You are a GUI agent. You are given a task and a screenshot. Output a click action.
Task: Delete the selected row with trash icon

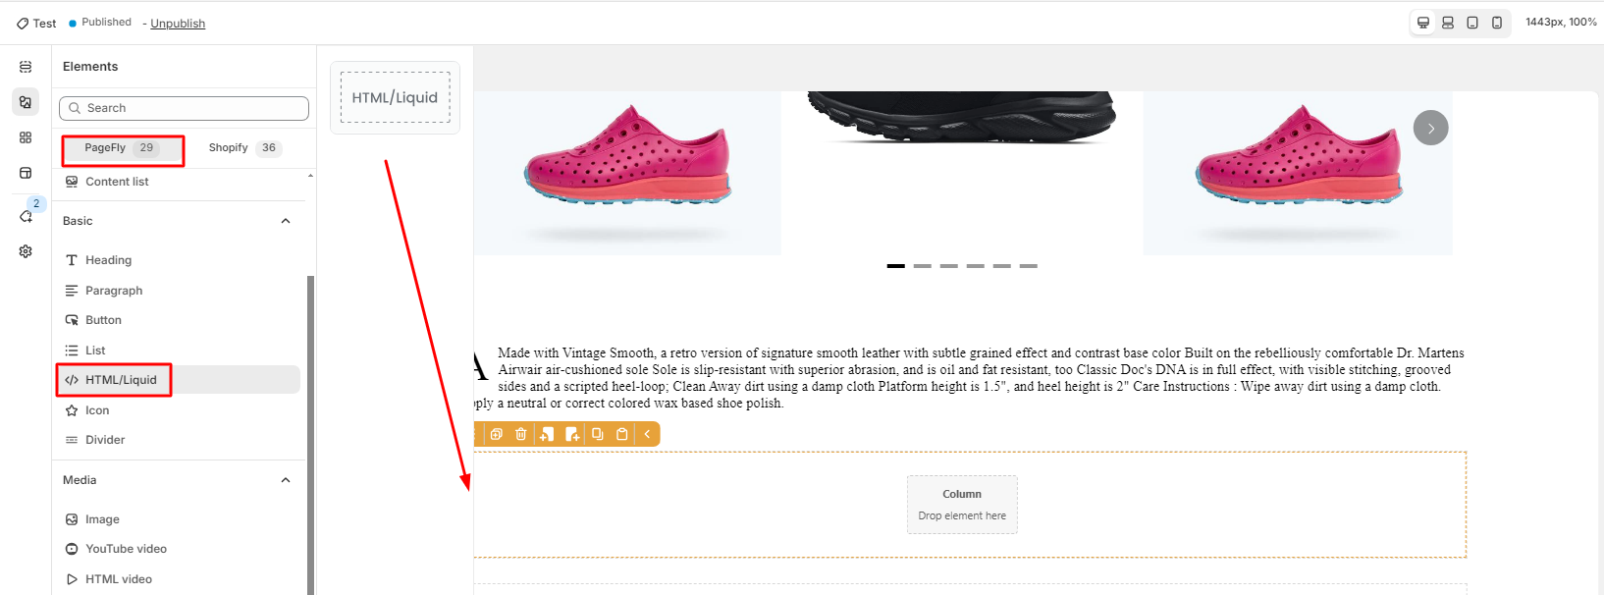pyautogui.click(x=521, y=434)
